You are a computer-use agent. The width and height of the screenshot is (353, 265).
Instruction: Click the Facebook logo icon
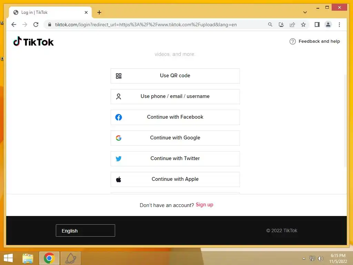pos(119,117)
